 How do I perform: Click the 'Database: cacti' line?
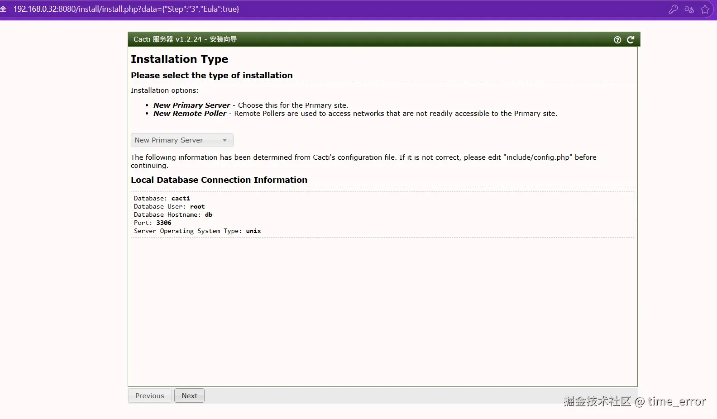162,199
